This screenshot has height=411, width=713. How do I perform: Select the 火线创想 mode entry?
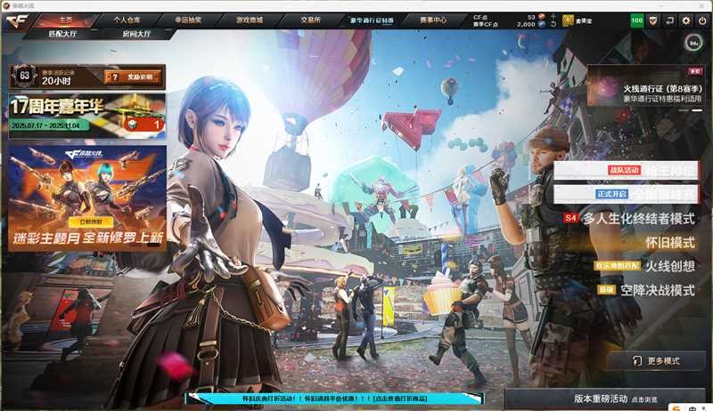(x=670, y=266)
